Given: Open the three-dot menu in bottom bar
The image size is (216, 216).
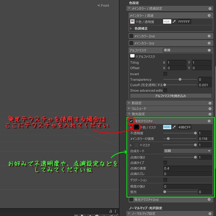Looking at the screenshot, I should coord(115,211).
